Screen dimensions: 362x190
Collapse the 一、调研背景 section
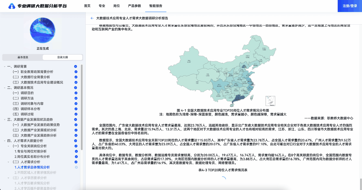[x=5, y=67]
